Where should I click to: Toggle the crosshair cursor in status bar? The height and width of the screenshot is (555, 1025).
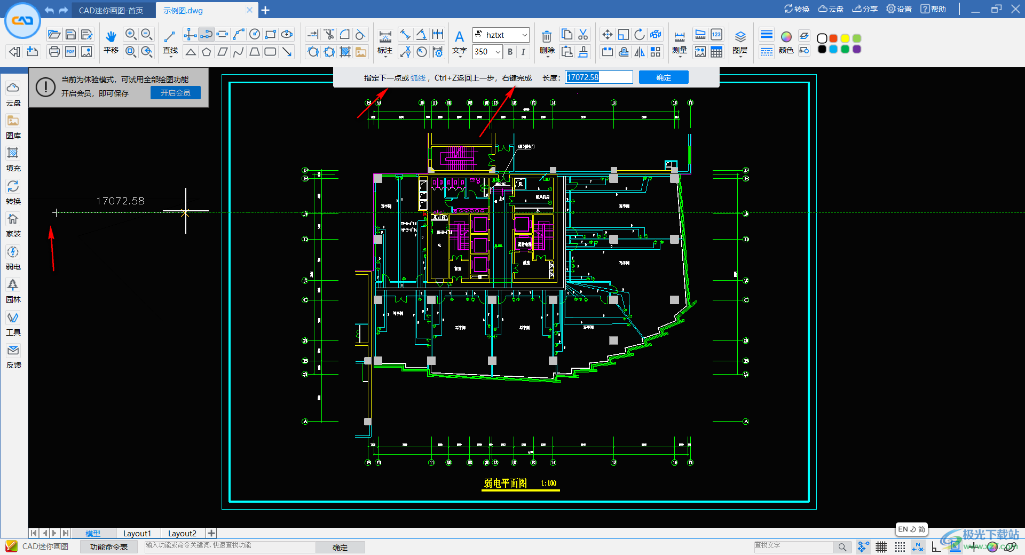coord(974,547)
